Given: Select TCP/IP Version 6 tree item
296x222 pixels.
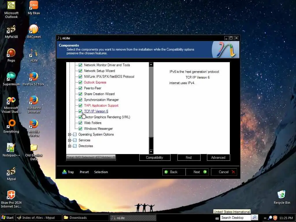Looking at the screenshot, I should 96,111.
